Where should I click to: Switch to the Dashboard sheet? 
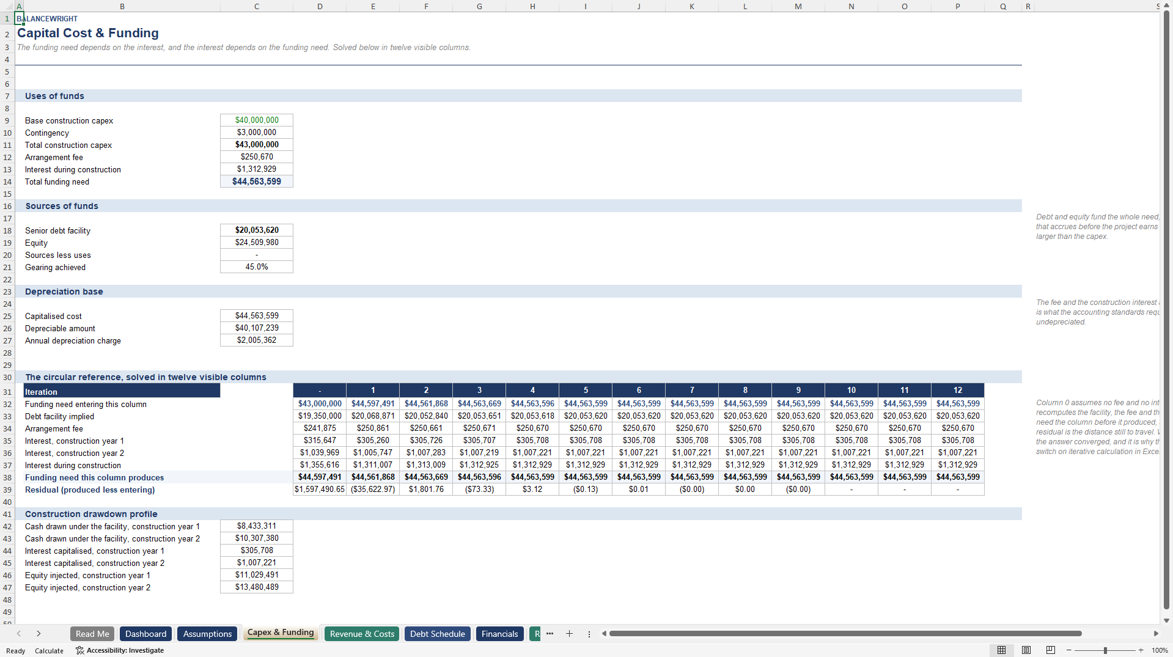coord(145,634)
